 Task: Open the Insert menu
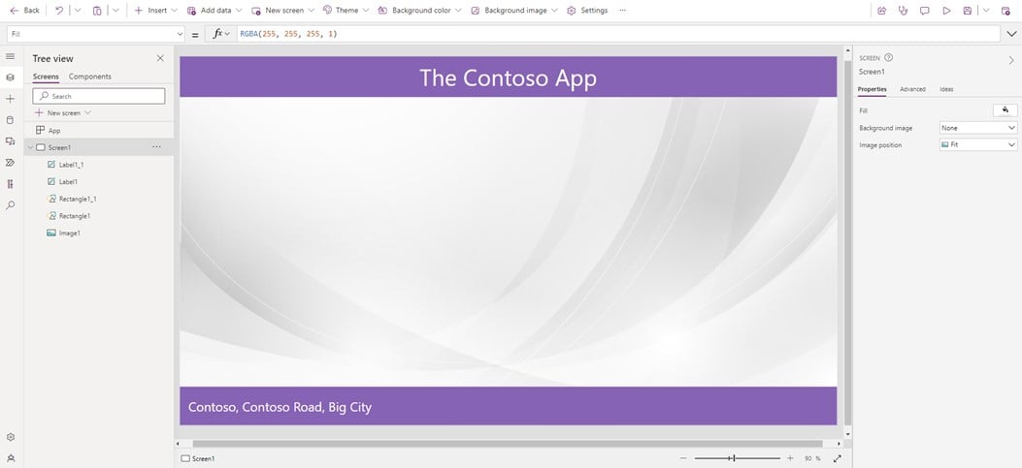[x=155, y=11]
